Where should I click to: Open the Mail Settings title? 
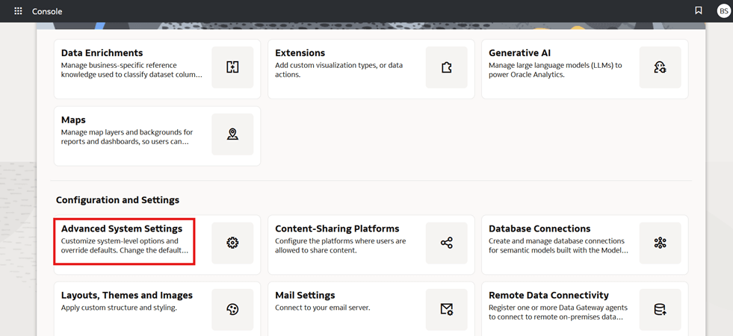(x=305, y=296)
